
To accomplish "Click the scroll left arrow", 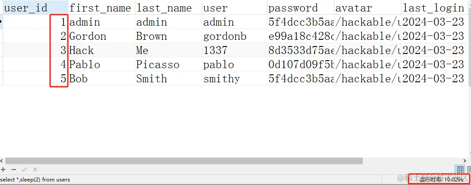I will [2, 161].
